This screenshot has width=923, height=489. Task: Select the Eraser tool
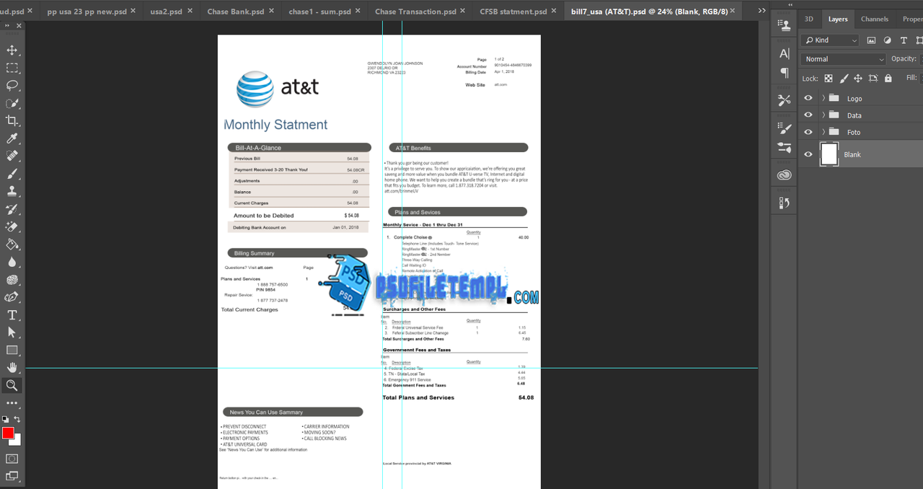12,226
